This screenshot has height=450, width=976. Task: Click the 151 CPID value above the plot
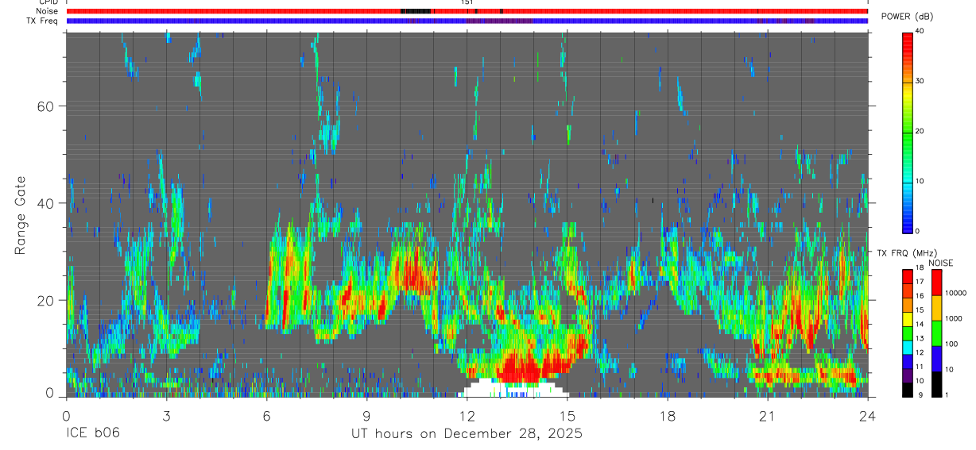[x=467, y=2]
